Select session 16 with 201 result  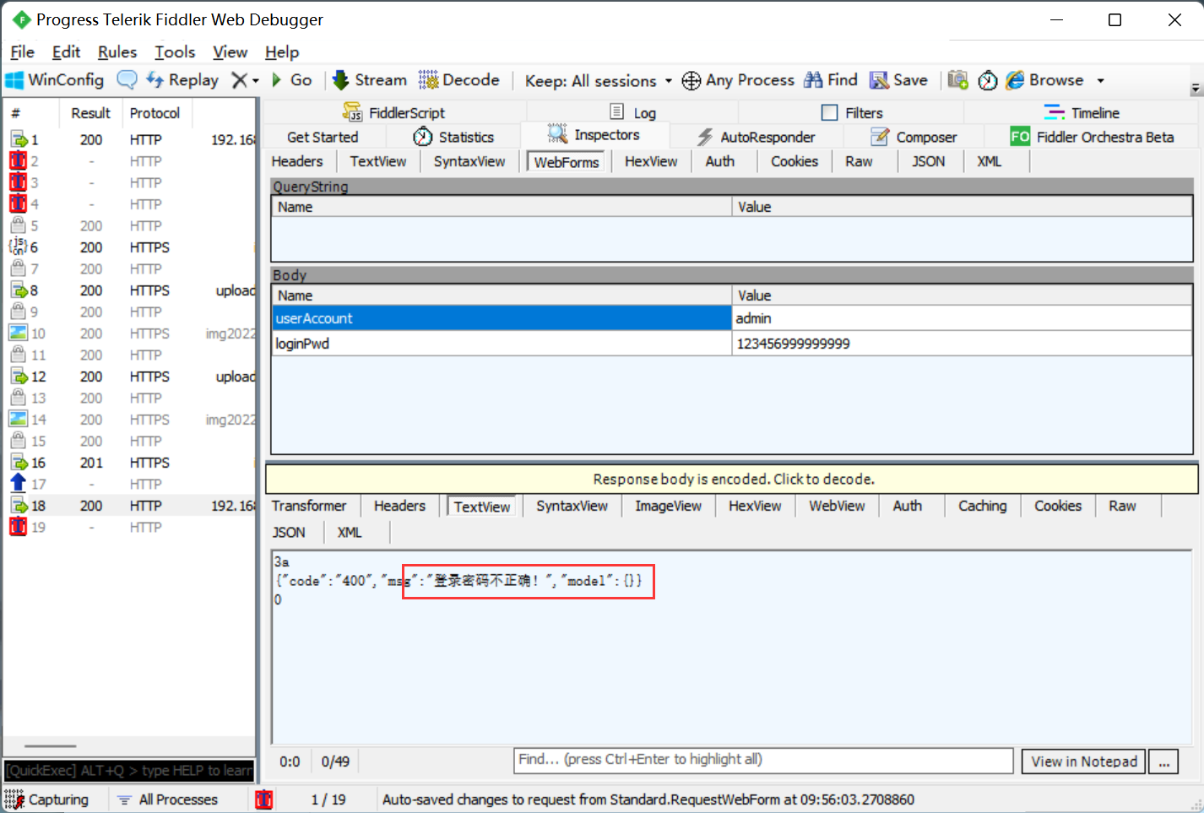coord(129,463)
